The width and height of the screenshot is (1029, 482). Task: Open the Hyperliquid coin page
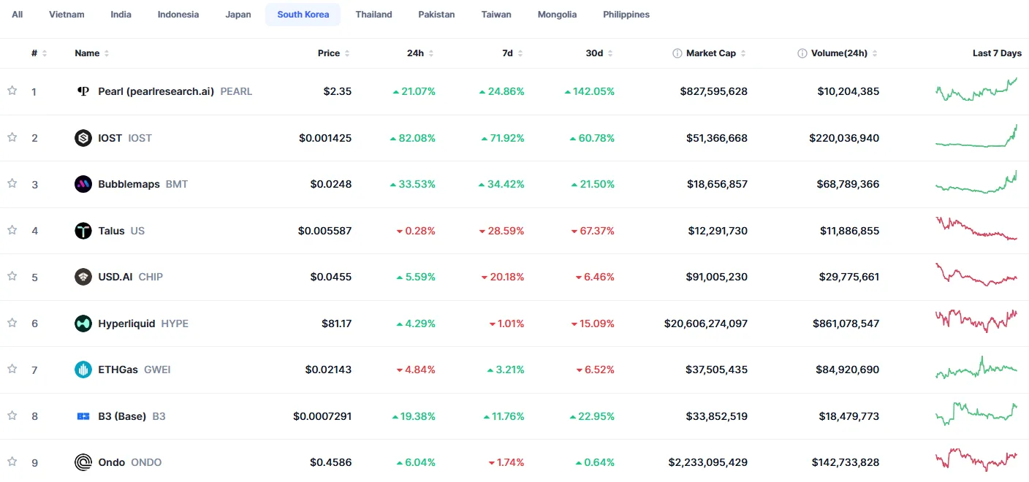[126, 324]
